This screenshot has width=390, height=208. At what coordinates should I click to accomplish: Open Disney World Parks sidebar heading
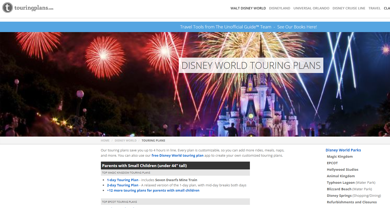pyautogui.click(x=343, y=150)
